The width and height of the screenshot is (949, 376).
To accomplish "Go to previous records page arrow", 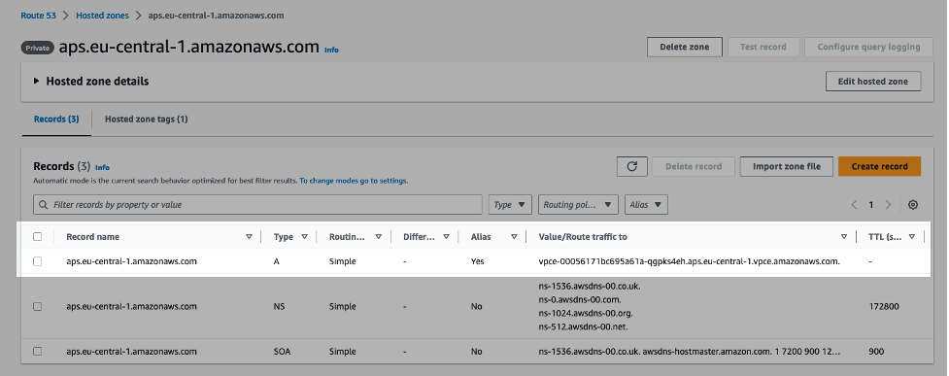I will tap(854, 205).
